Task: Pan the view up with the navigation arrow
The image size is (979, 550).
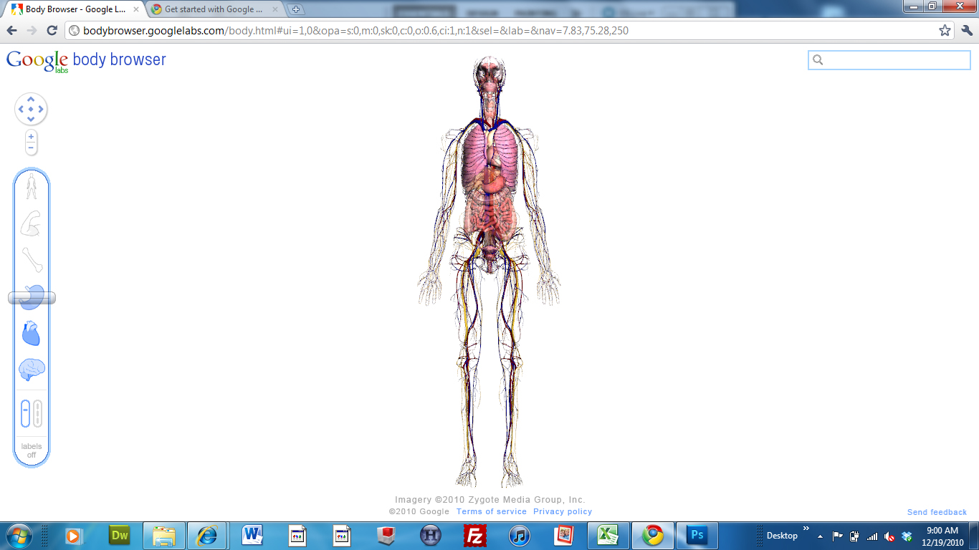Action: coord(31,101)
